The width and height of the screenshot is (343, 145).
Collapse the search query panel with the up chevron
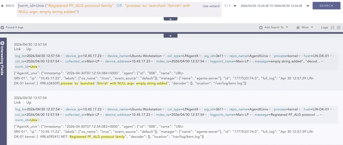[x=170, y=19]
